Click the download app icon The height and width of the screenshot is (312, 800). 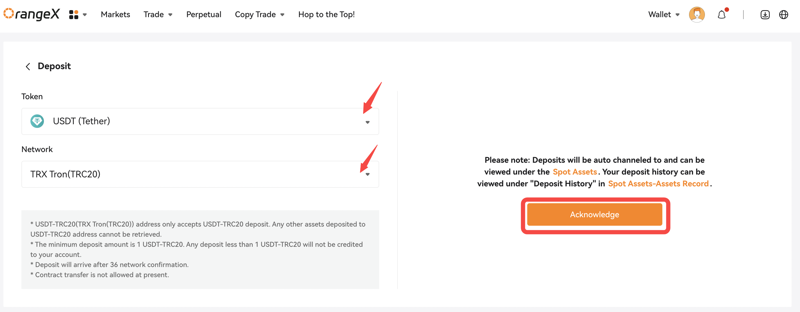pos(765,15)
